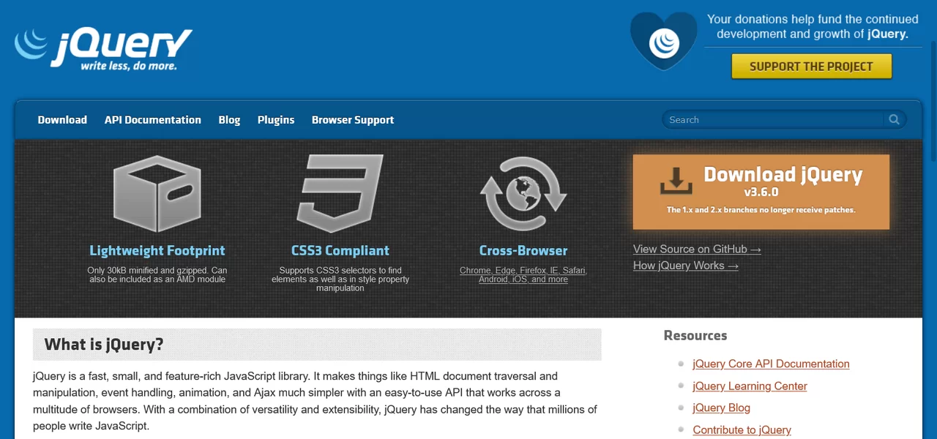Click the Chrome, Edge, Firefox browsers link
The width and height of the screenshot is (937, 439).
coord(523,275)
